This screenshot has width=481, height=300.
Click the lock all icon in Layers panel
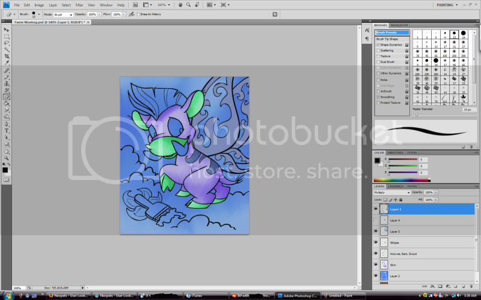(x=400, y=199)
